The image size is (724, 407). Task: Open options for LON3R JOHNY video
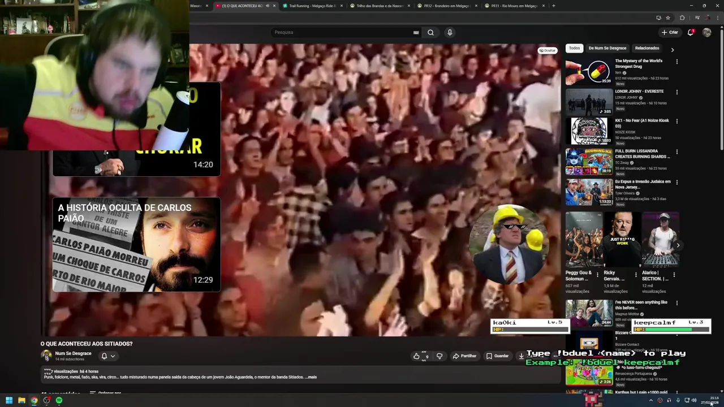(676, 92)
